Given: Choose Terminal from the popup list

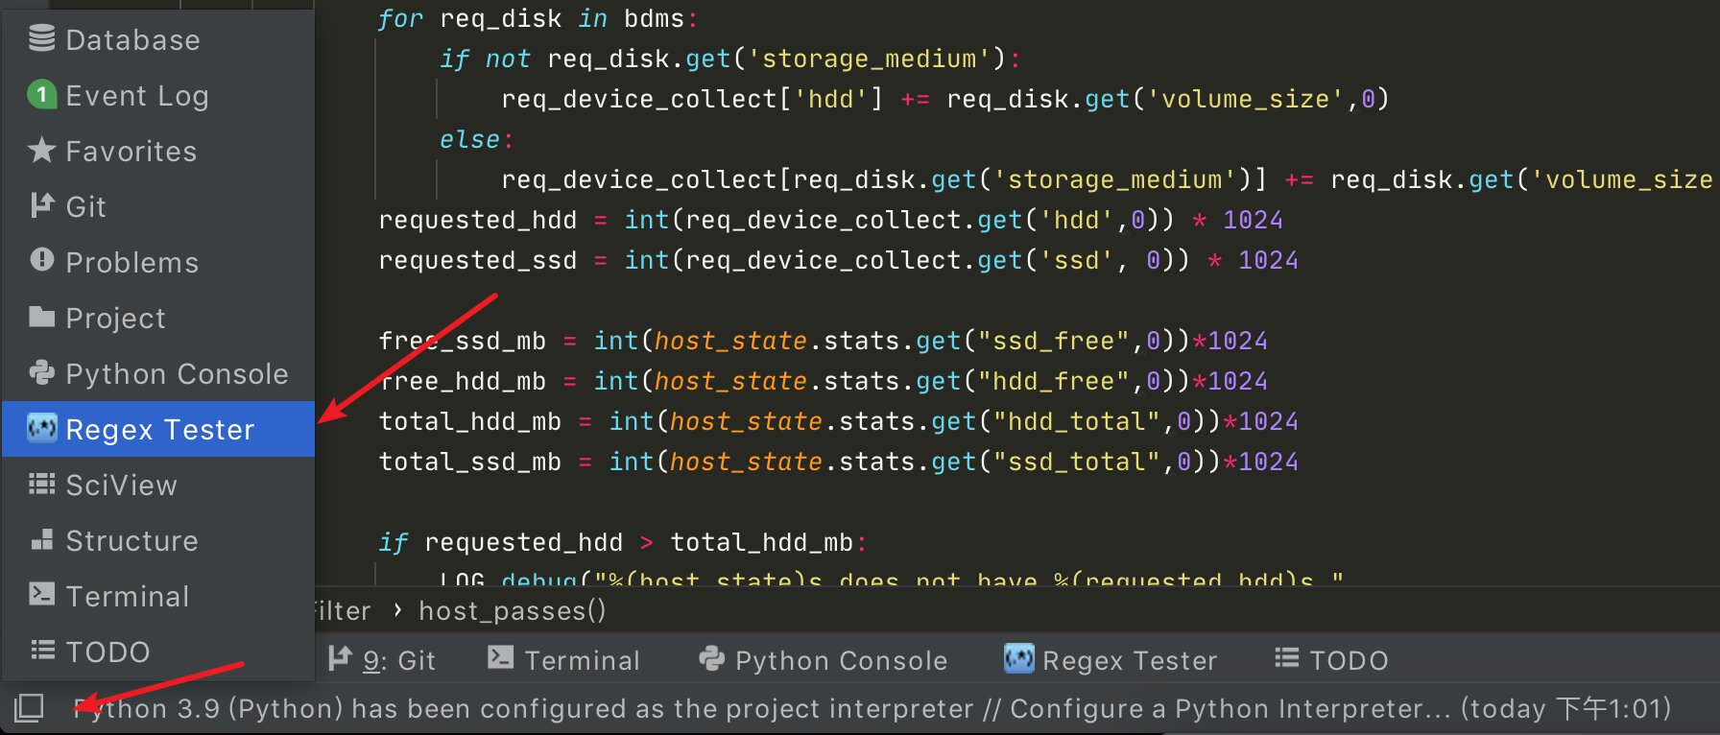Looking at the screenshot, I should (127, 597).
